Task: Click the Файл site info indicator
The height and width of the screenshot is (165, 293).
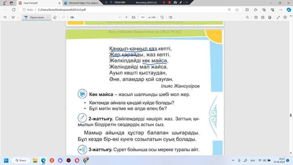Action: click(x=28, y=10)
